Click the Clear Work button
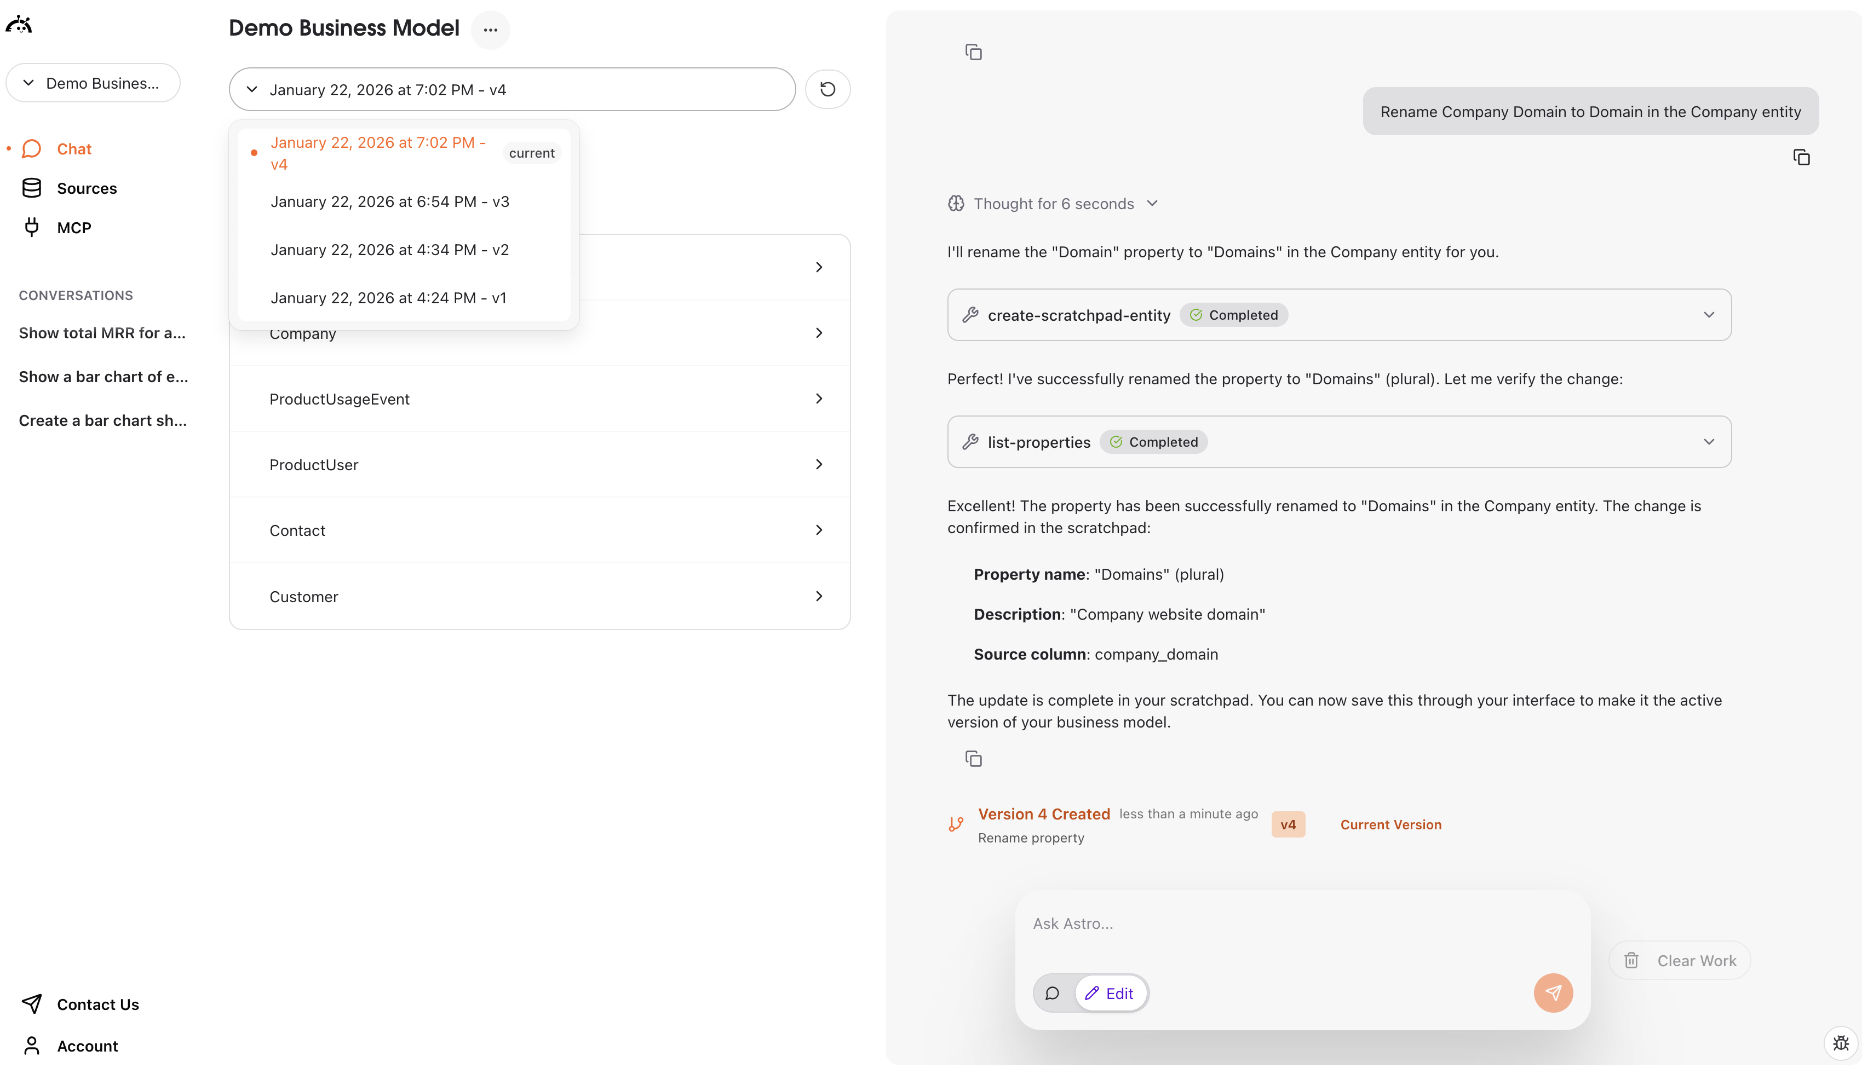The height and width of the screenshot is (1074, 1862). point(1680,960)
